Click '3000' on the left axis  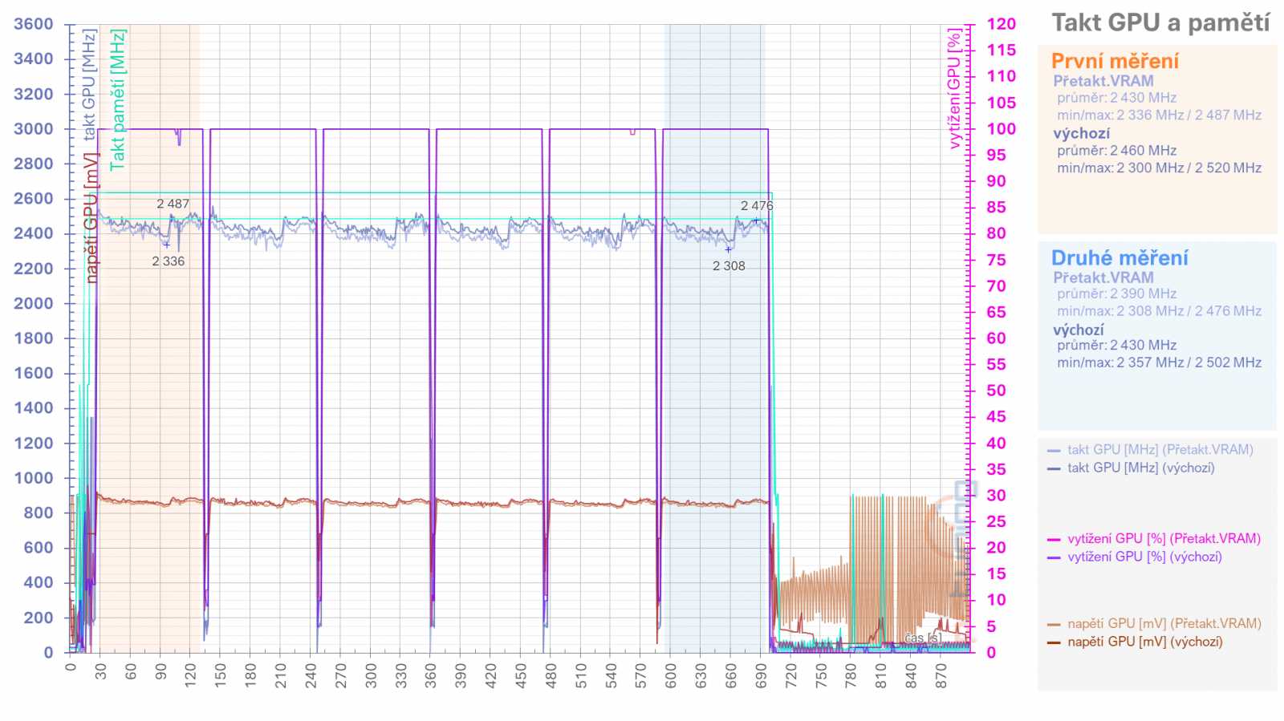coord(34,128)
